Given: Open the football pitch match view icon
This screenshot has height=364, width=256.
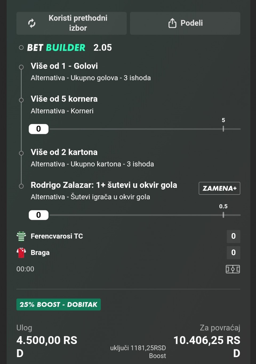Looking at the screenshot, I should [233, 269].
